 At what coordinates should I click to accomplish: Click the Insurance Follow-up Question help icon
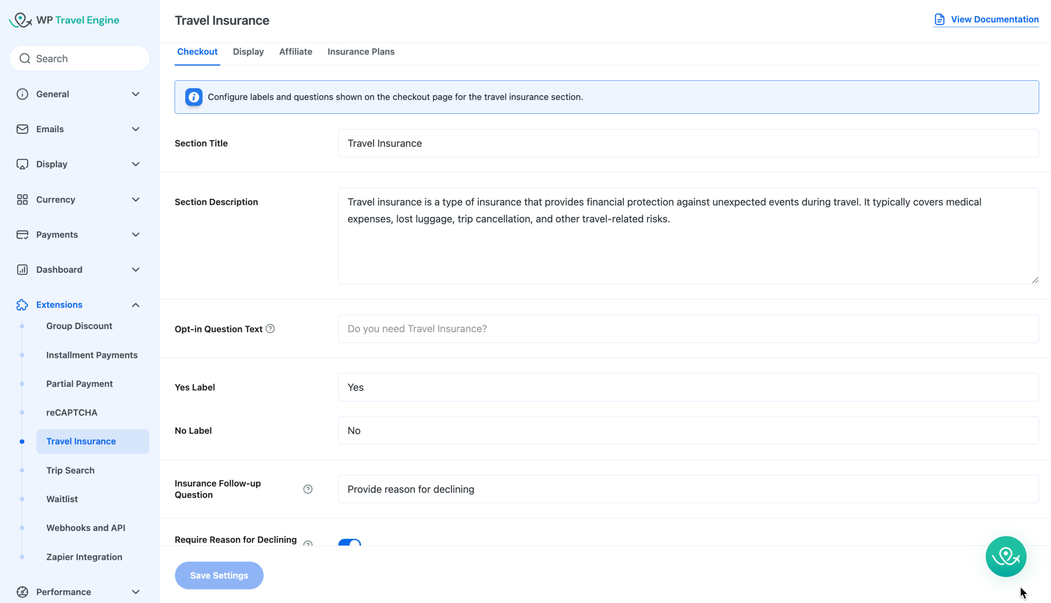click(x=307, y=489)
